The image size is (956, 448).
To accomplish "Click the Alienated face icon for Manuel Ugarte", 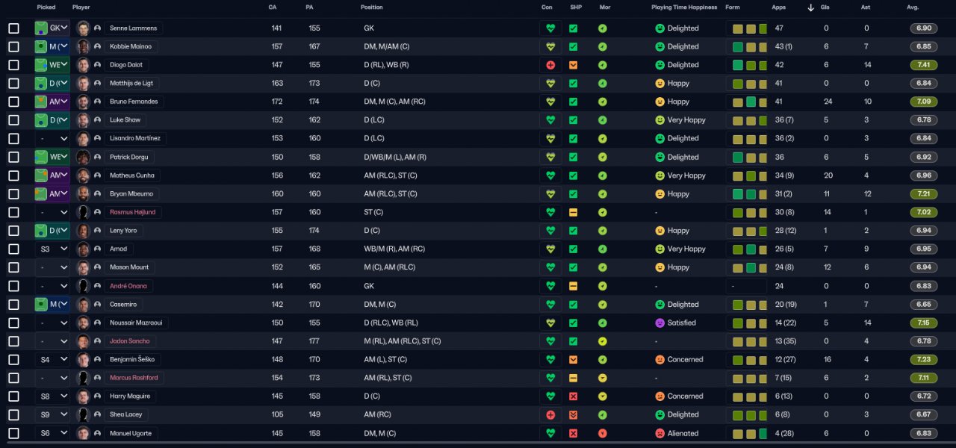I will [x=659, y=433].
